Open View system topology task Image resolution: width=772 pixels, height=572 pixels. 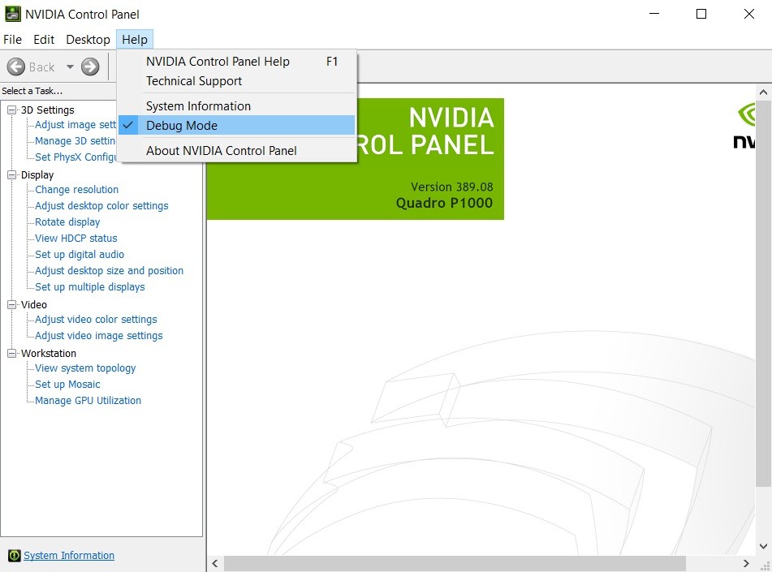pyautogui.click(x=85, y=368)
